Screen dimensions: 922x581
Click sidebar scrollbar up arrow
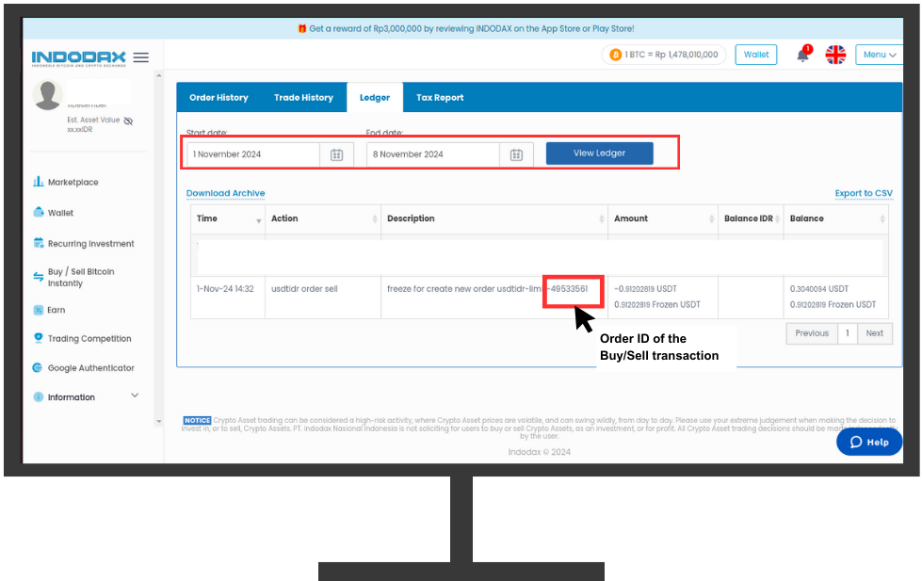tap(158, 75)
